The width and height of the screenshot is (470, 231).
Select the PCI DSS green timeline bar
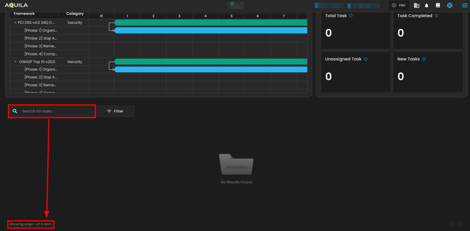[211, 22]
